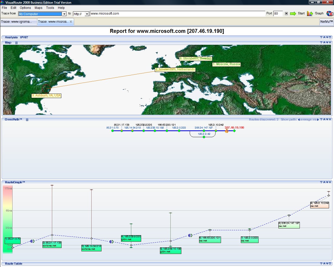Viewport: 334px width, 267px height.
Task: Click the first OmniPath node 85.21.0.70
Action: (x=113, y=131)
